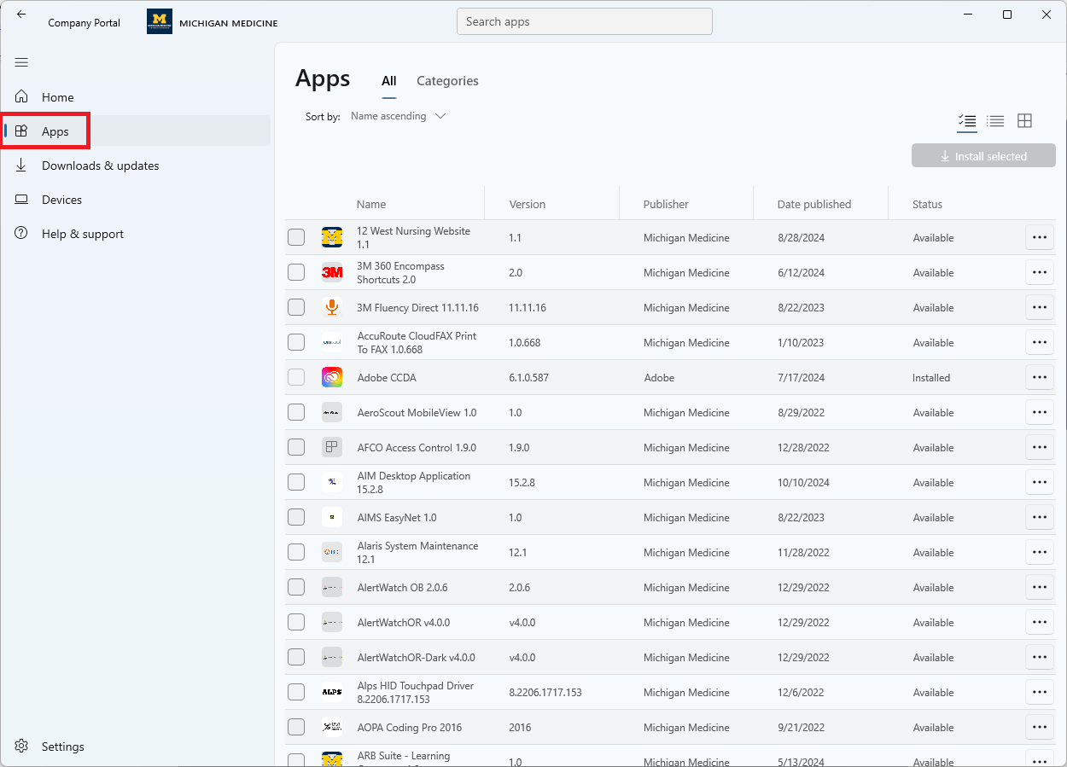Select the multi-select list view icon
The height and width of the screenshot is (767, 1067).
pos(966,121)
